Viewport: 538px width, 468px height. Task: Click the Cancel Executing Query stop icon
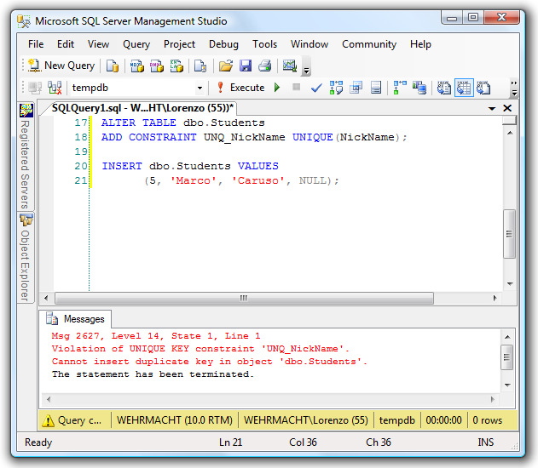point(297,88)
